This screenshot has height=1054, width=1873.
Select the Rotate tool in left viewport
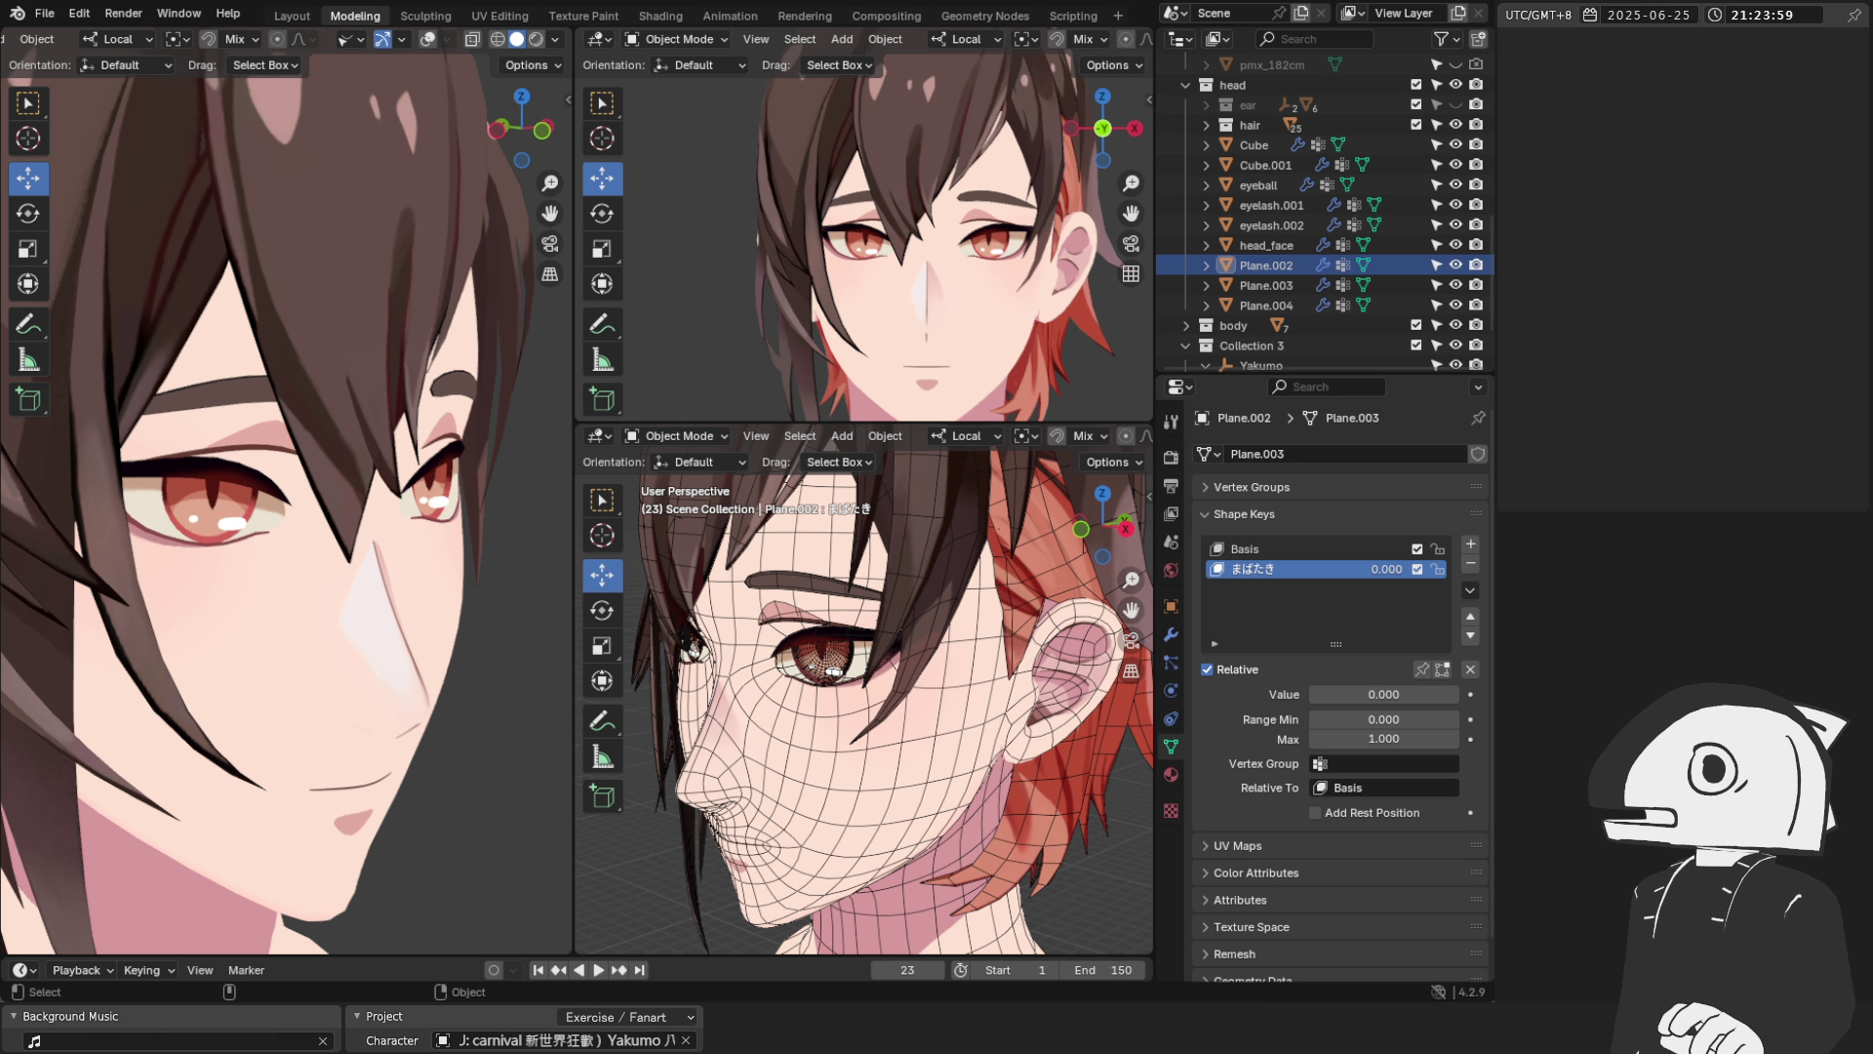(x=28, y=214)
